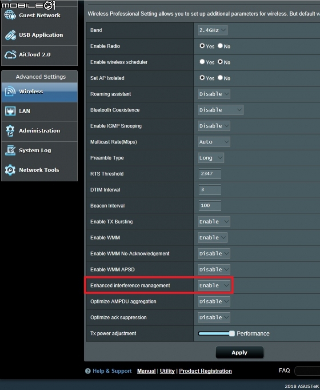This screenshot has height=390, width=320.
Task: Open the Preamble Type dropdown
Action: point(211,158)
